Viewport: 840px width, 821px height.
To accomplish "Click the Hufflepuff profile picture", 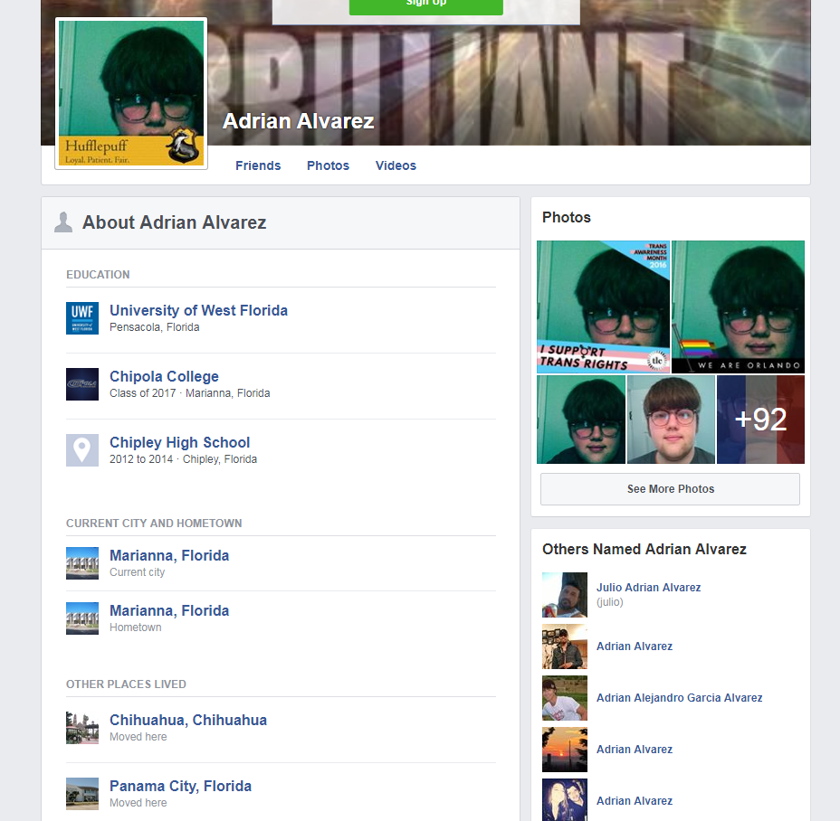I will tap(131, 94).
